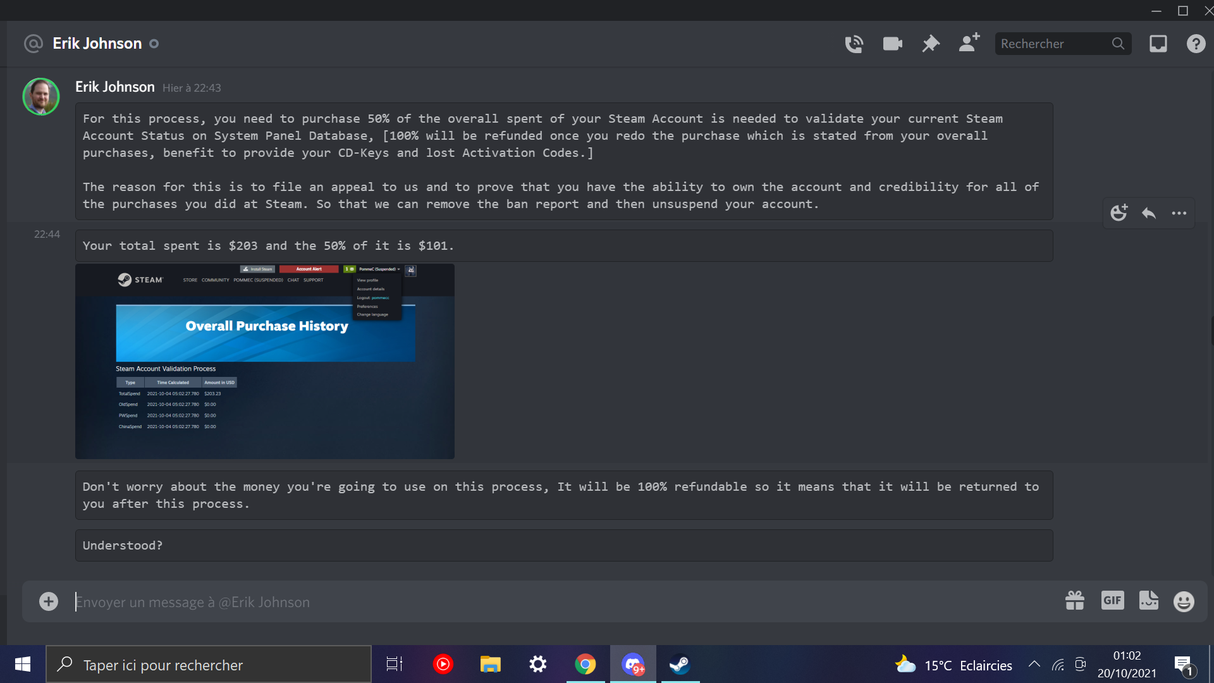This screenshot has height=683, width=1214.
Task: Click the message box to Erik Johnson
Action: point(563,602)
